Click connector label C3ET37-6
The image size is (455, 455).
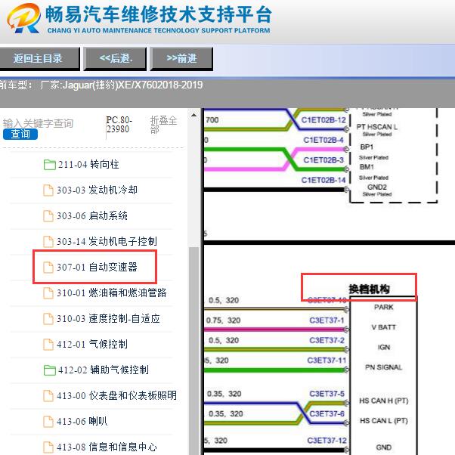tap(327, 413)
